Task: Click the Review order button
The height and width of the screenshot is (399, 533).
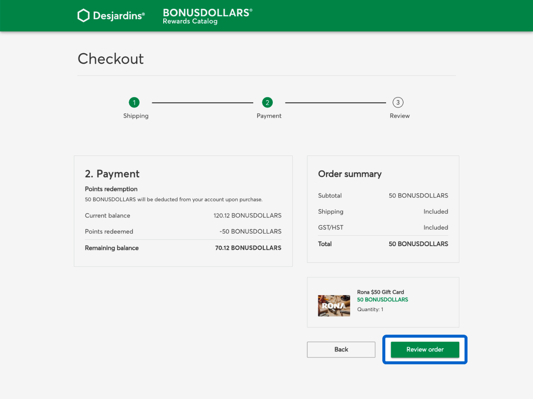Action: click(425, 350)
